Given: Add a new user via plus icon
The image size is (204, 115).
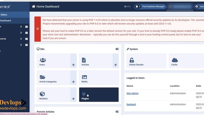Looking at the screenshot, I should tap(73, 65).
